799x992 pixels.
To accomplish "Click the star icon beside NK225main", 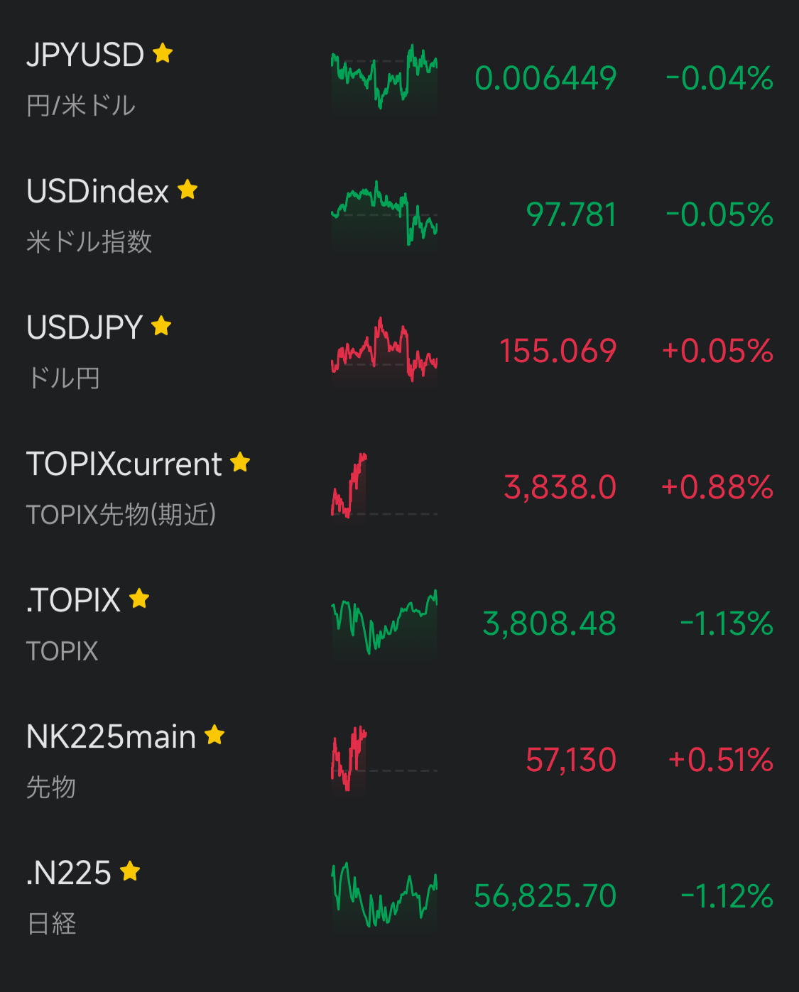I will point(214,735).
